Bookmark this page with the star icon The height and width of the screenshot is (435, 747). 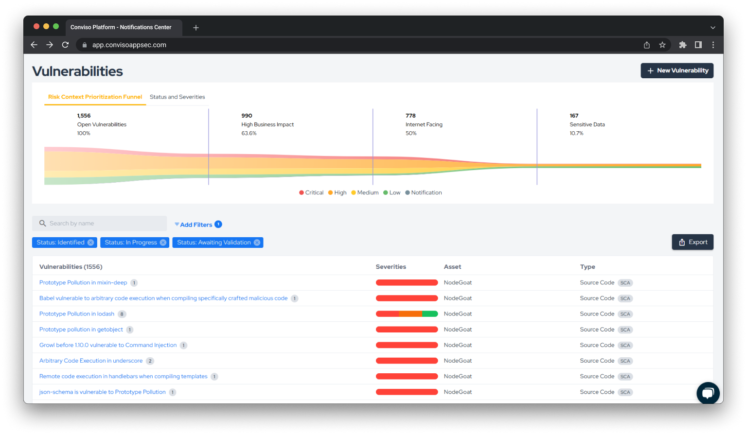662,45
